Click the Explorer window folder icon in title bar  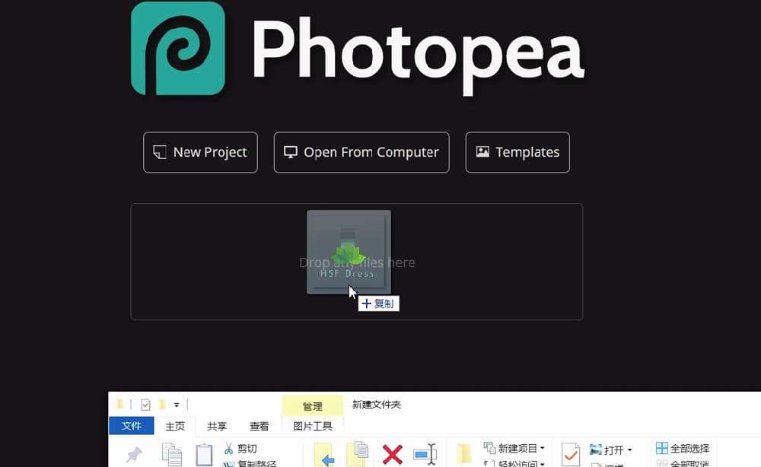120,404
